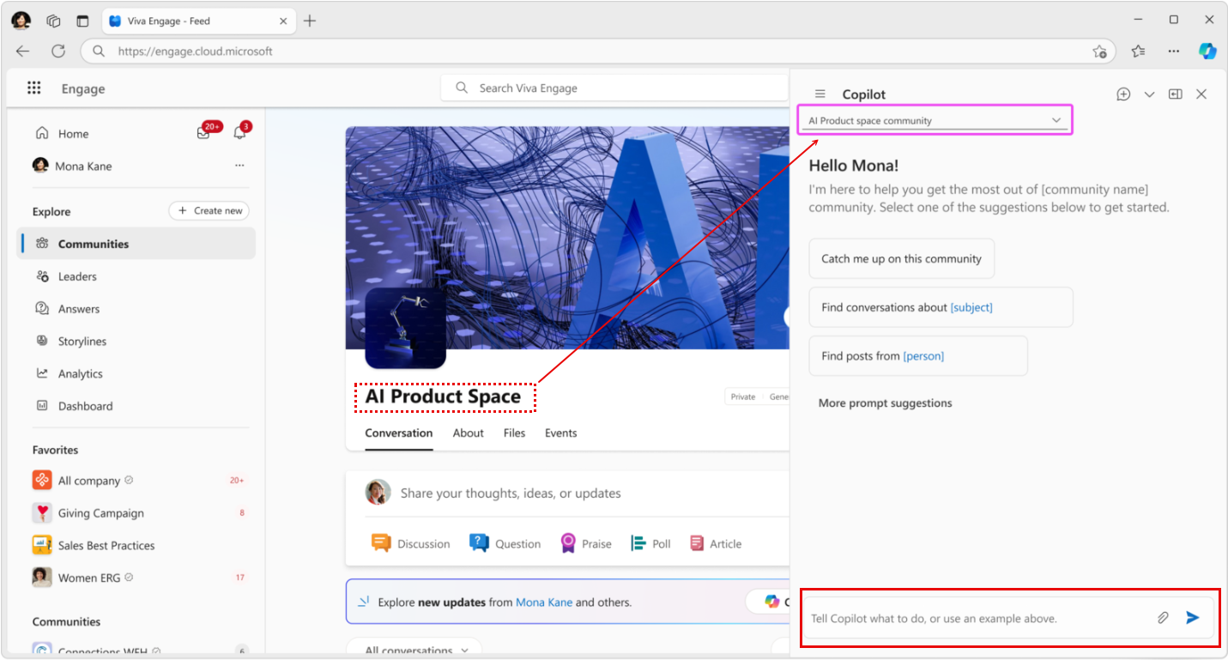The height and width of the screenshot is (660, 1228).
Task: Start a new Copilot chat icon
Action: pos(1123,94)
